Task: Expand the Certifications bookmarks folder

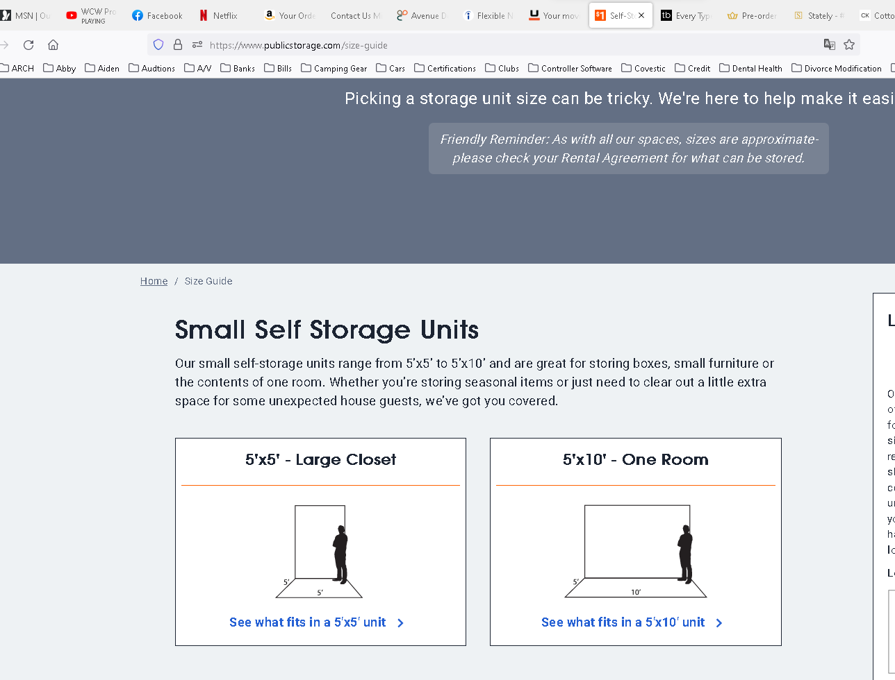Action: point(445,68)
